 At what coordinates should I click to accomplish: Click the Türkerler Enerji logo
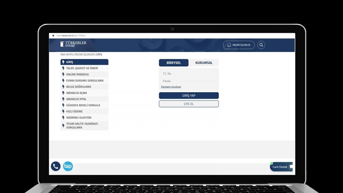(x=73, y=44)
